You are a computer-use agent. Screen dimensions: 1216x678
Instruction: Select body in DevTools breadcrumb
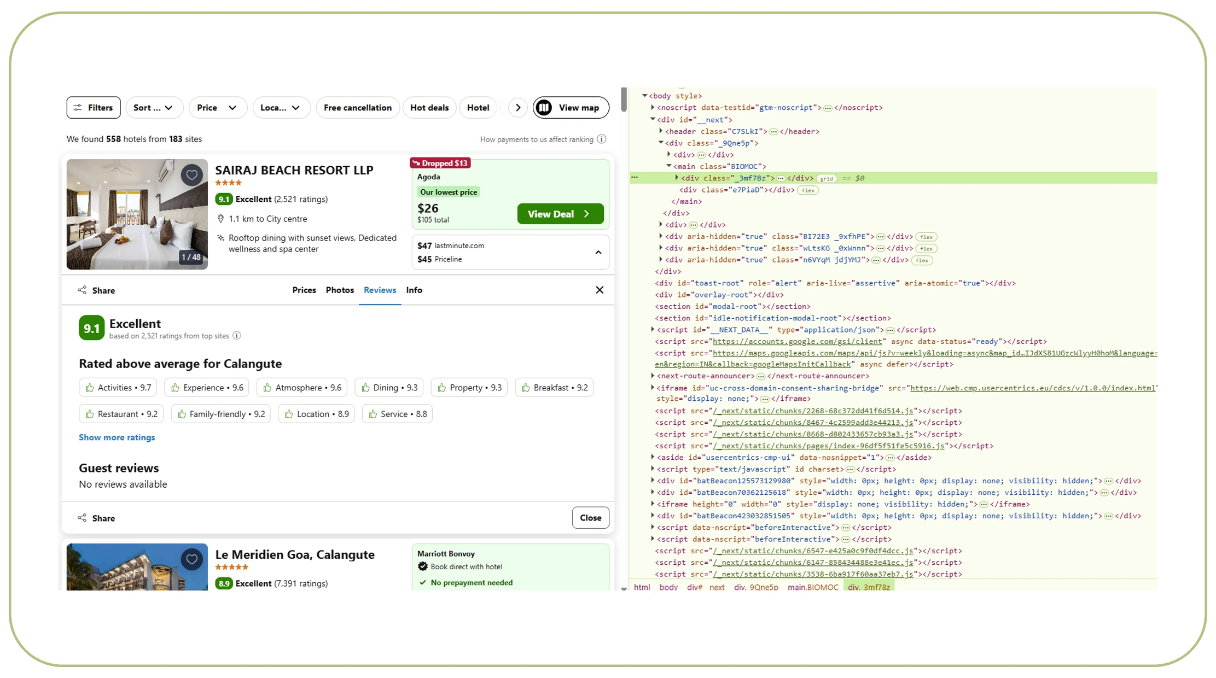[x=668, y=587]
